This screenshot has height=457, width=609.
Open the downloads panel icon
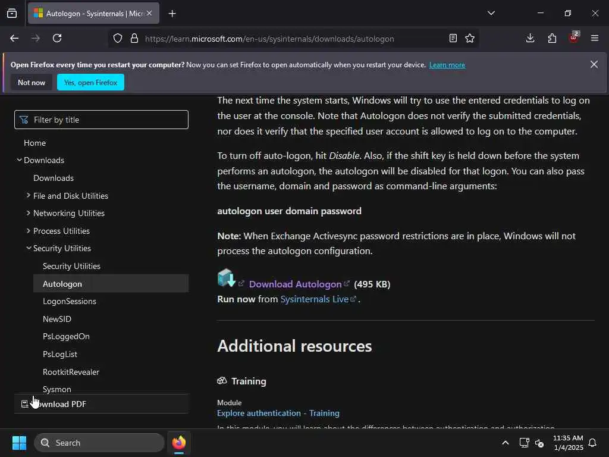point(530,38)
